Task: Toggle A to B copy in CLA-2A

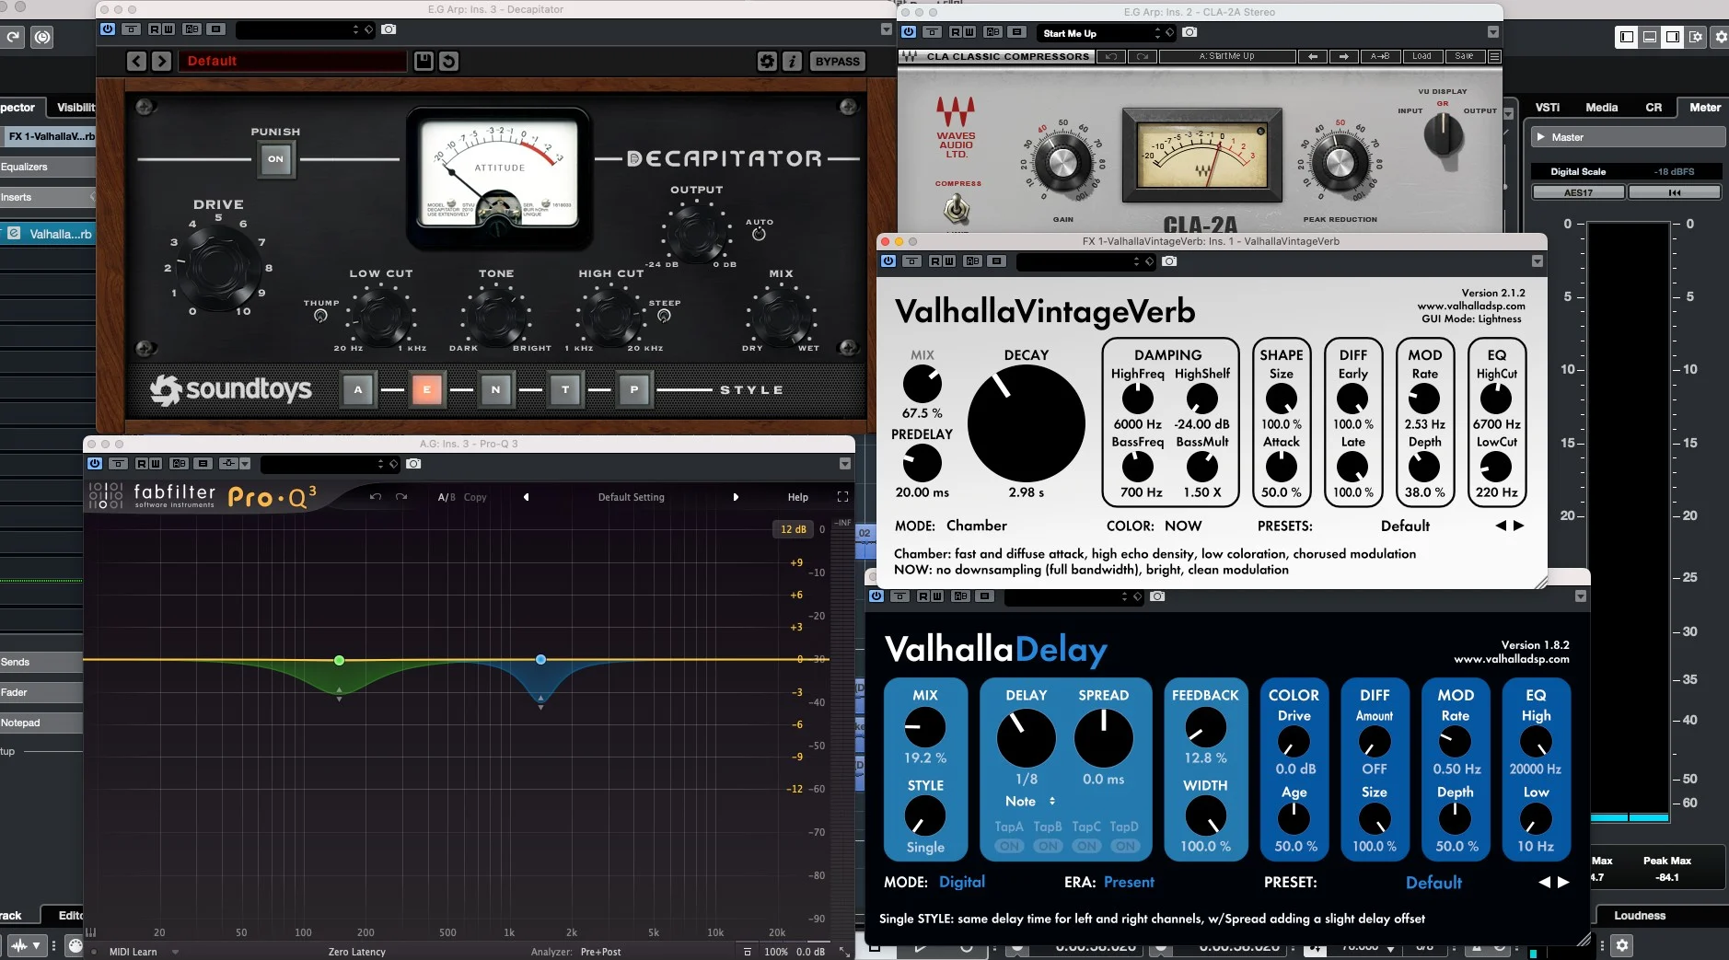Action: click(1379, 56)
